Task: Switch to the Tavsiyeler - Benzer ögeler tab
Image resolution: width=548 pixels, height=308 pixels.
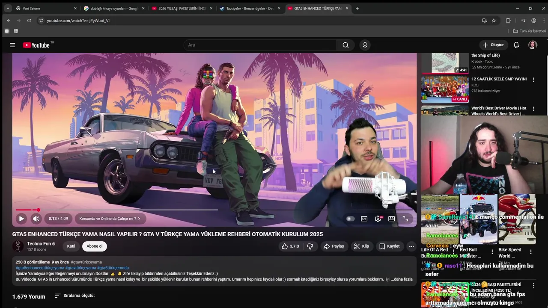Action: coord(250,8)
